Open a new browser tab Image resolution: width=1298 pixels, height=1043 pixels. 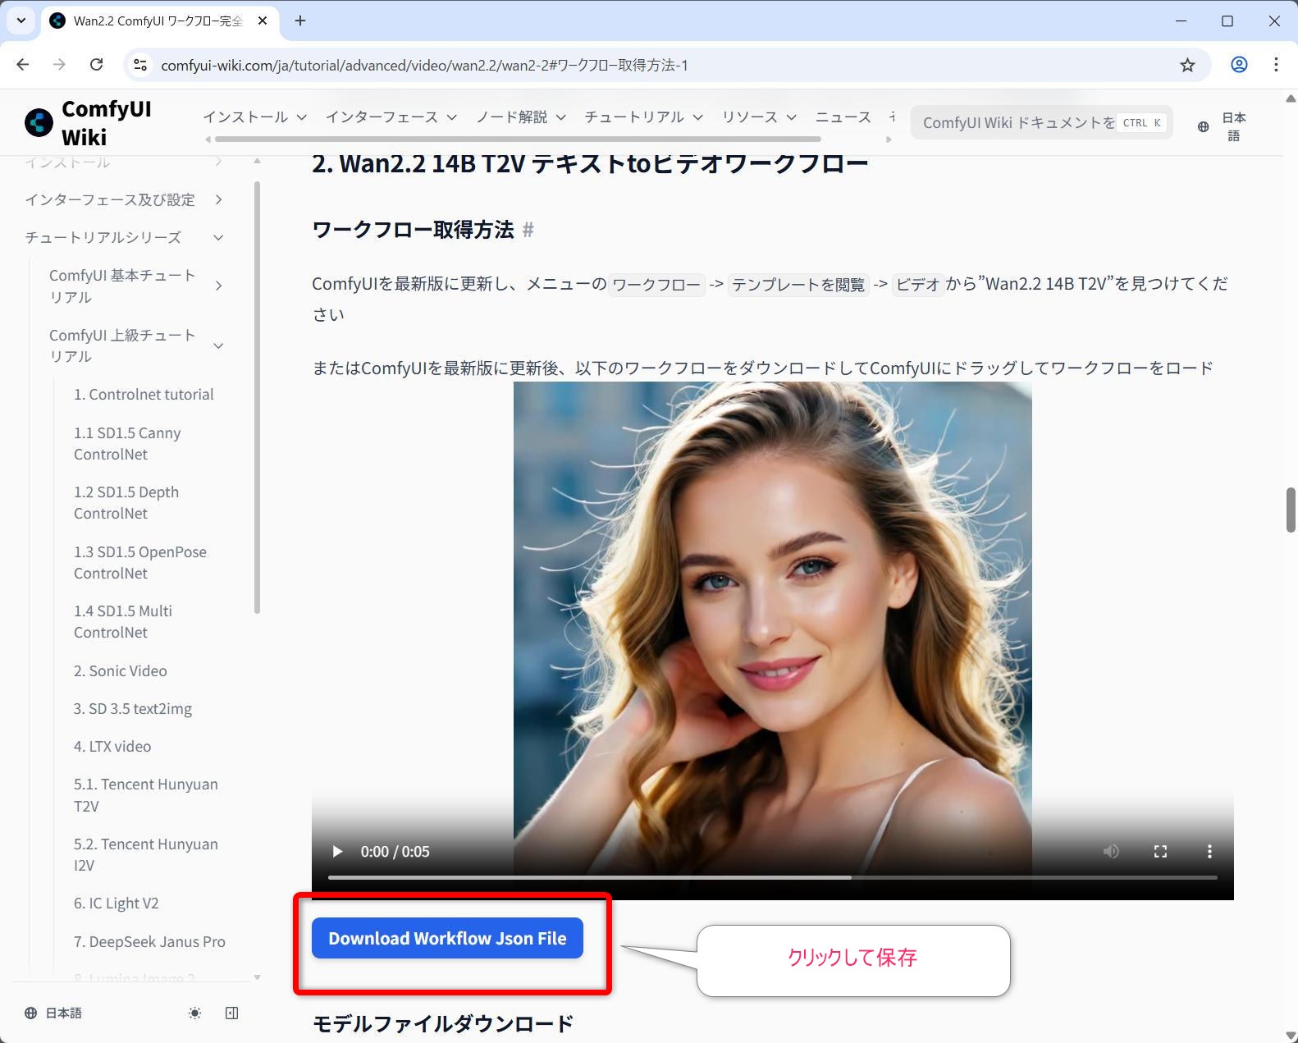(x=300, y=21)
